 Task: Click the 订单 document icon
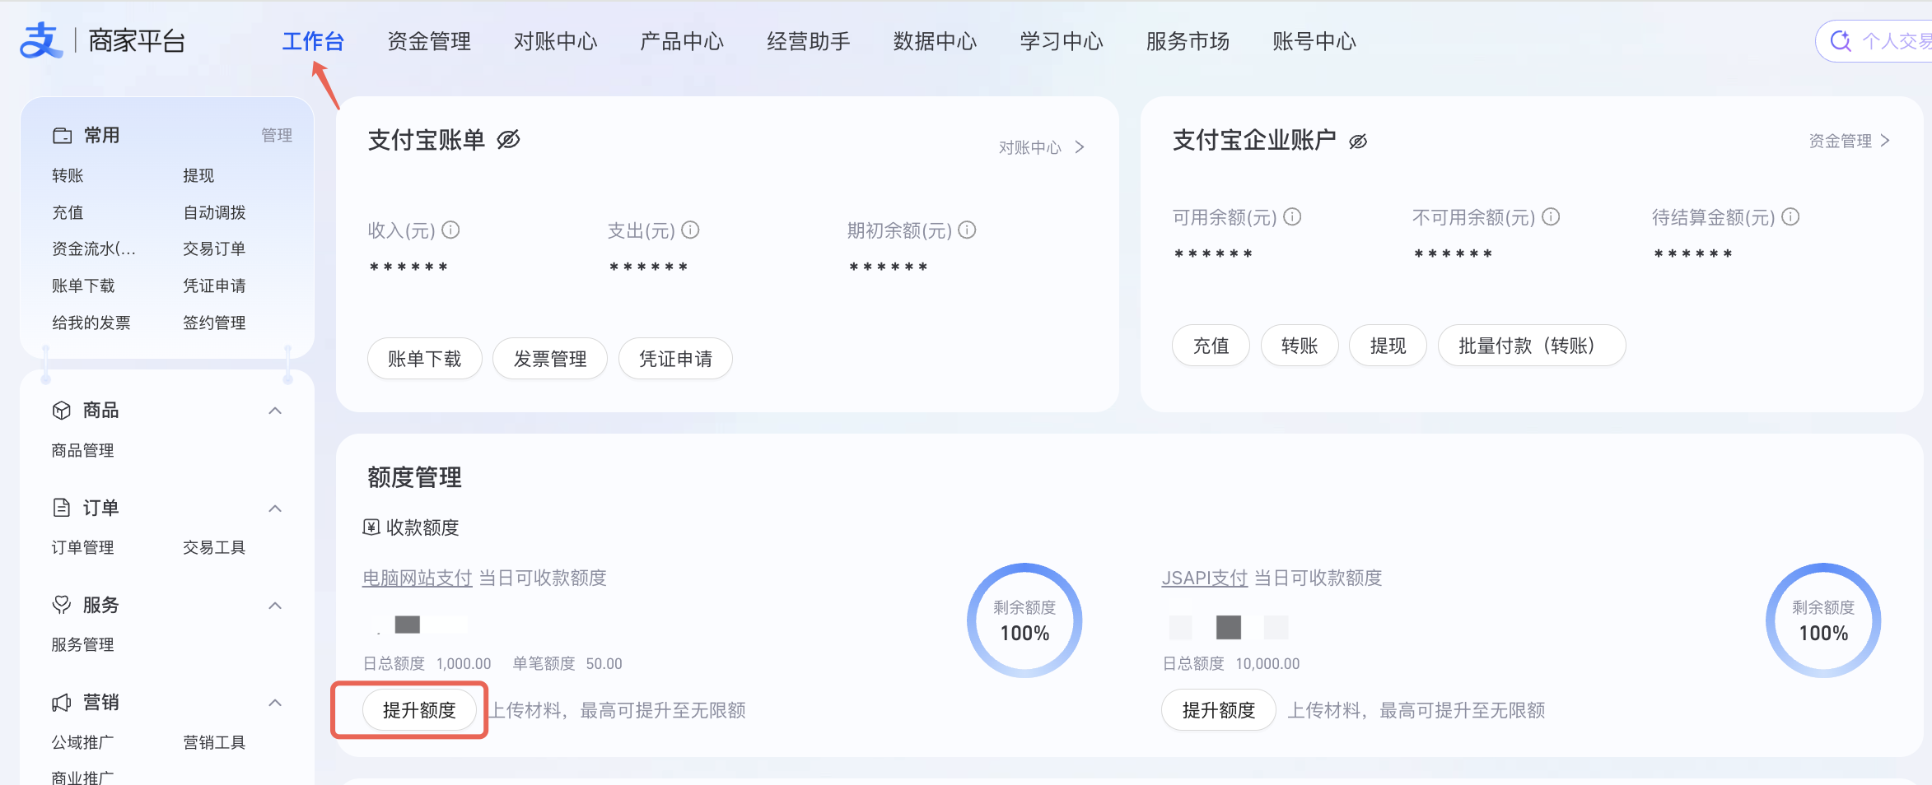click(x=62, y=508)
